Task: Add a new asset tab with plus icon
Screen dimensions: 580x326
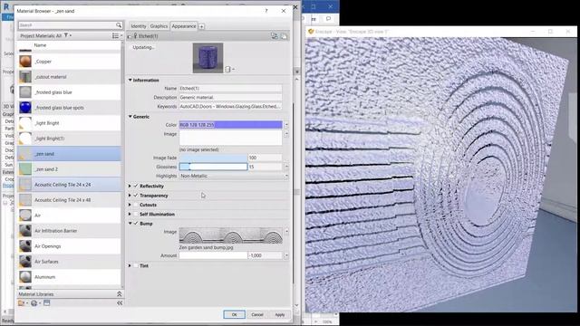Action: pyautogui.click(x=201, y=26)
